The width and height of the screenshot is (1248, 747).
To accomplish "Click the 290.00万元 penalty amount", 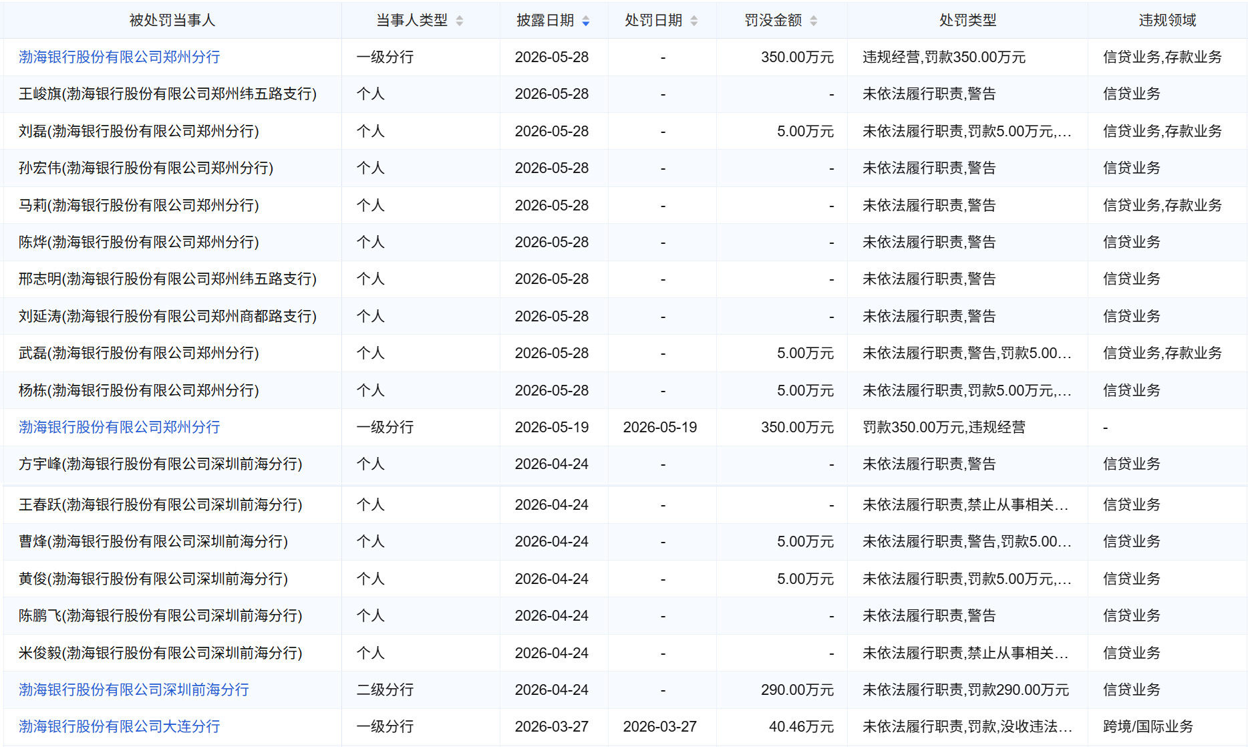I will click(797, 690).
